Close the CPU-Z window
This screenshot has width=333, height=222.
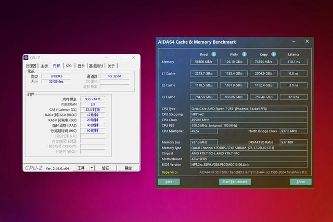pyautogui.click(x=134, y=58)
